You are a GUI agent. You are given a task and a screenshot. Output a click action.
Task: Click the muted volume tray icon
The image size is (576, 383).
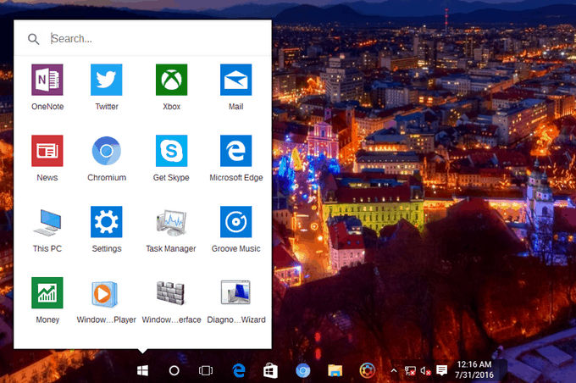[425, 371]
